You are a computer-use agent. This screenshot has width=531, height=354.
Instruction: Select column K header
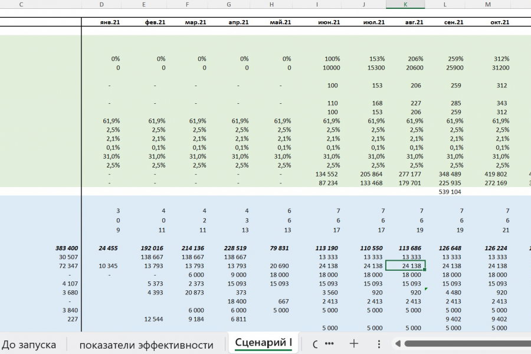[x=405, y=4]
